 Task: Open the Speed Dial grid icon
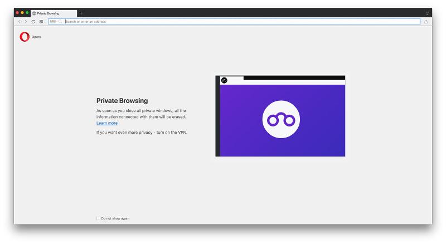pos(41,22)
